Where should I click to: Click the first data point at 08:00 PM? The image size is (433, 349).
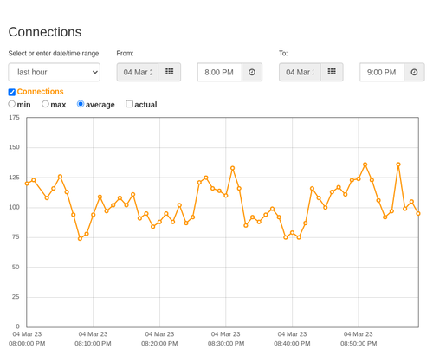27,184
